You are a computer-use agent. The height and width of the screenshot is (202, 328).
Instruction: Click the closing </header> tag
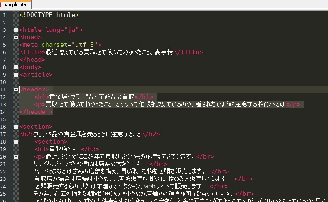click(36, 112)
